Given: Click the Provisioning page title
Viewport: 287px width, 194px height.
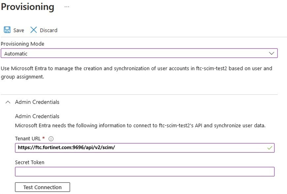Looking at the screenshot, I should [27, 7].
